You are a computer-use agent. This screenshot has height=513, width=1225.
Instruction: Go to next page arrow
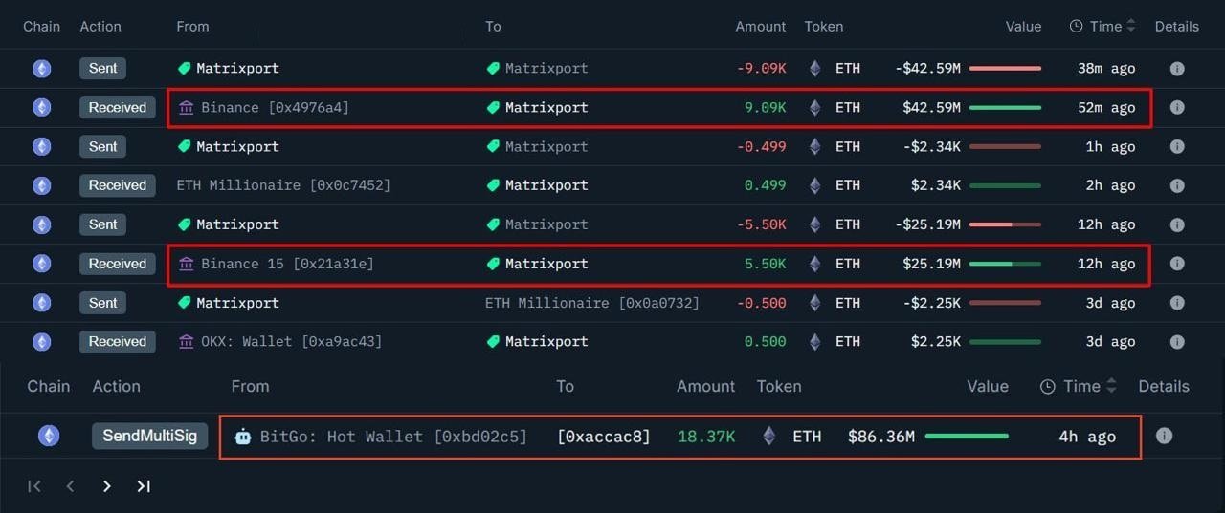coord(106,486)
